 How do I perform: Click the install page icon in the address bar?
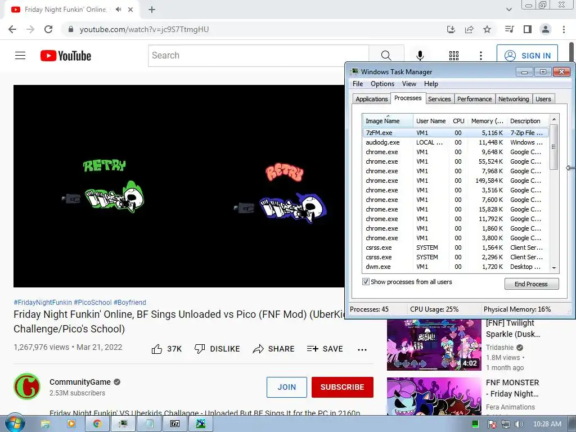click(x=451, y=29)
